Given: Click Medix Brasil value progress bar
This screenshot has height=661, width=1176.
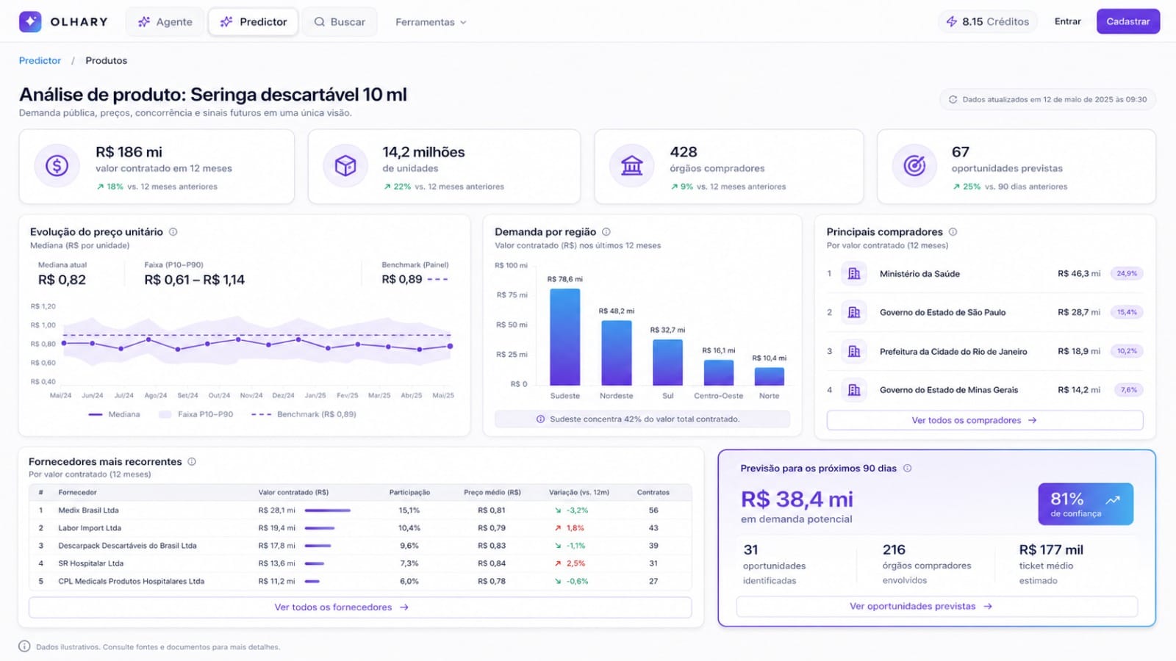Looking at the screenshot, I should [x=328, y=510].
